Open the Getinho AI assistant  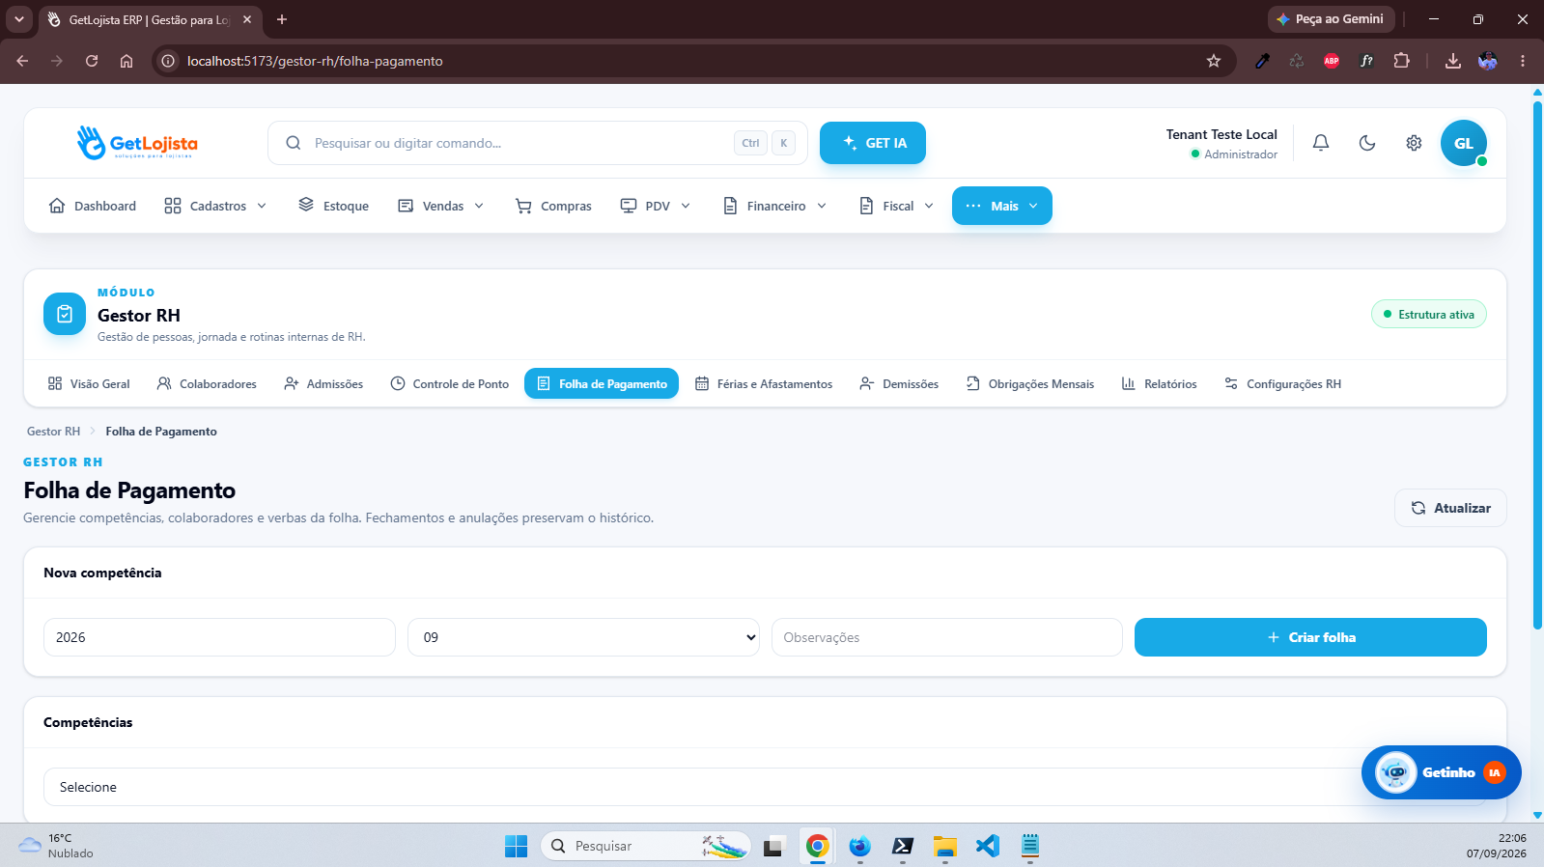coord(1441,772)
